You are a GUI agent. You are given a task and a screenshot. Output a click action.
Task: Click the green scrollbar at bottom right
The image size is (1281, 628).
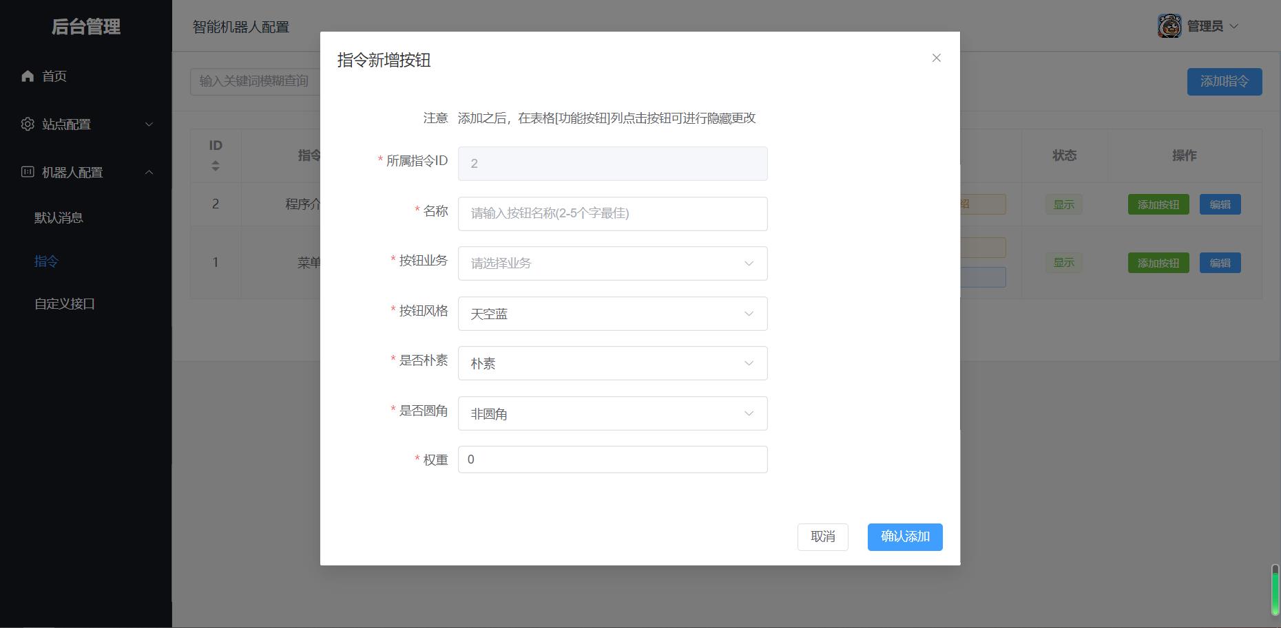1275,590
